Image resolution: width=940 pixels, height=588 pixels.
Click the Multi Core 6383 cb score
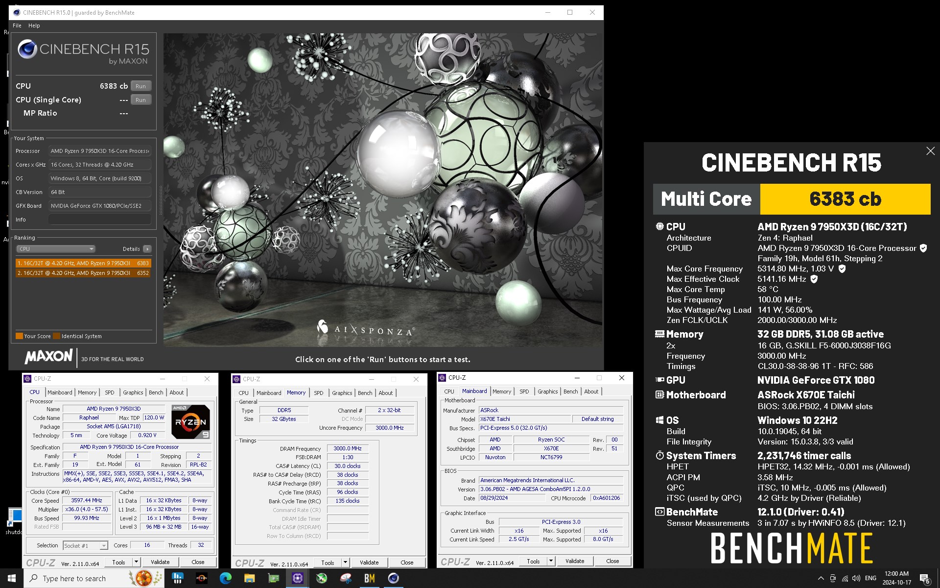click(x=845, y=199)
